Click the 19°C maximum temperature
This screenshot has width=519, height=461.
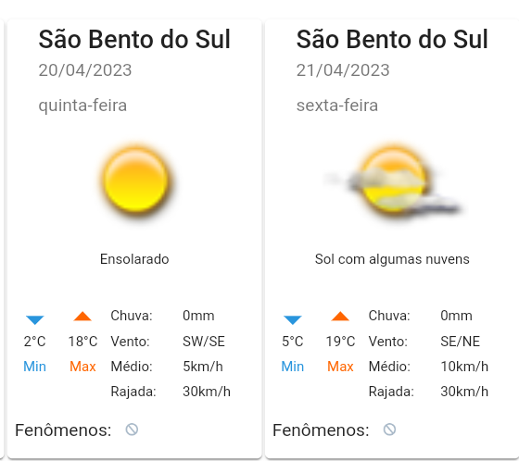340,342
